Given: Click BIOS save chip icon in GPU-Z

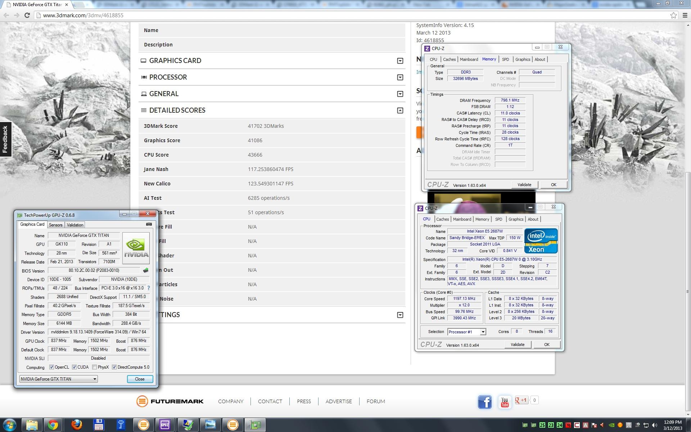Looking at the screenshot, I should [146, 270].
